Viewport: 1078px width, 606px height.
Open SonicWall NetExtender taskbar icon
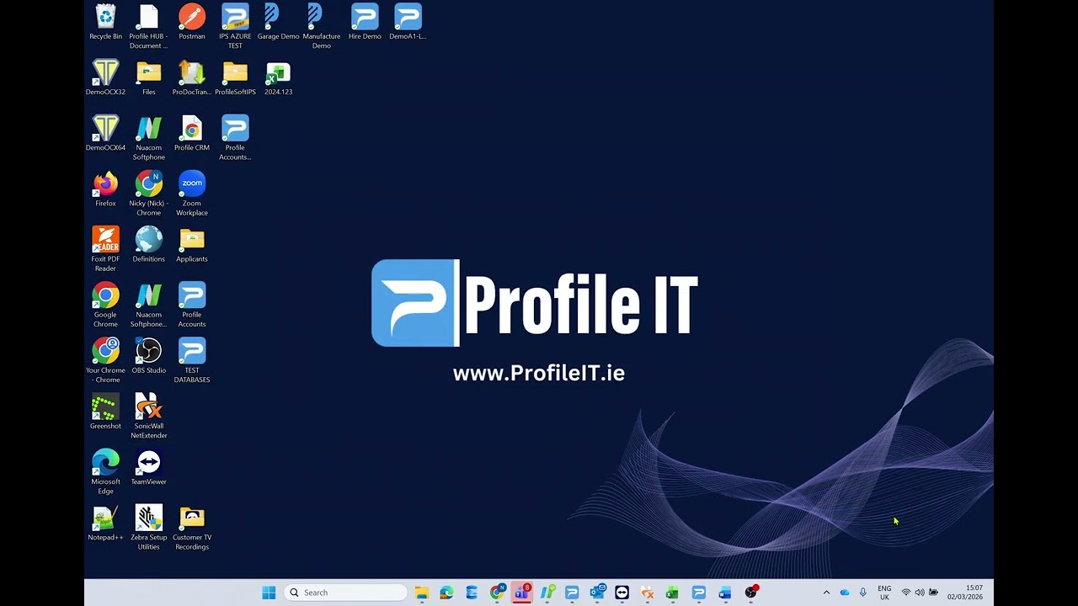(x=647, y=593)
